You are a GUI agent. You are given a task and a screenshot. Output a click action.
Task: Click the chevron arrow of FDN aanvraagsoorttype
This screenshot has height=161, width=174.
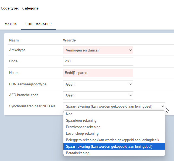131,84
